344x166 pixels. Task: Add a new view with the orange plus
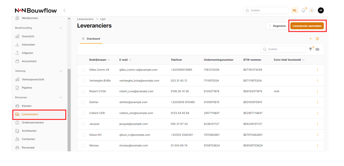click(x=311, y=39)
